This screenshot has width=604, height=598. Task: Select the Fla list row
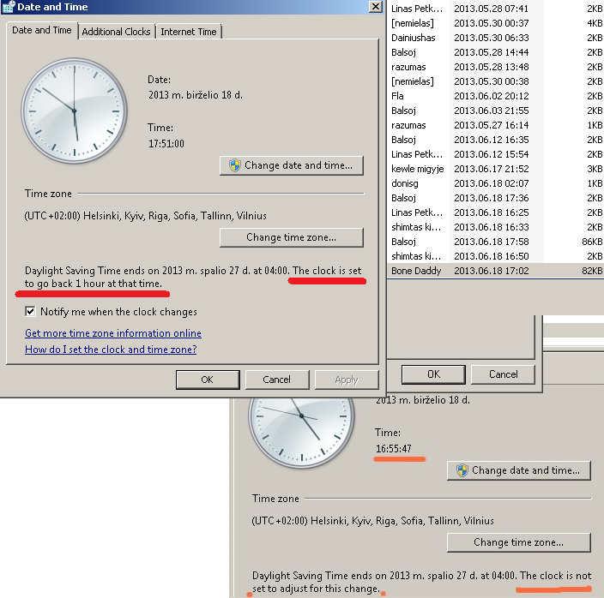coord(495,96)
